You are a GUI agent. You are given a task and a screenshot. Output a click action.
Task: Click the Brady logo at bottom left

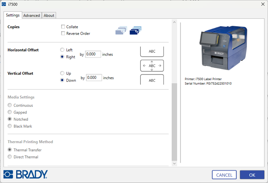click(x=25, y=174)
